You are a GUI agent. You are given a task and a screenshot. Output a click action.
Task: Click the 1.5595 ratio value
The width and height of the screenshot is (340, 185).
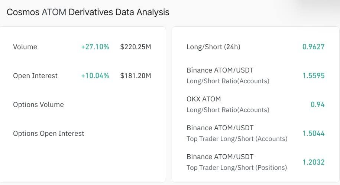click(313, 75)
